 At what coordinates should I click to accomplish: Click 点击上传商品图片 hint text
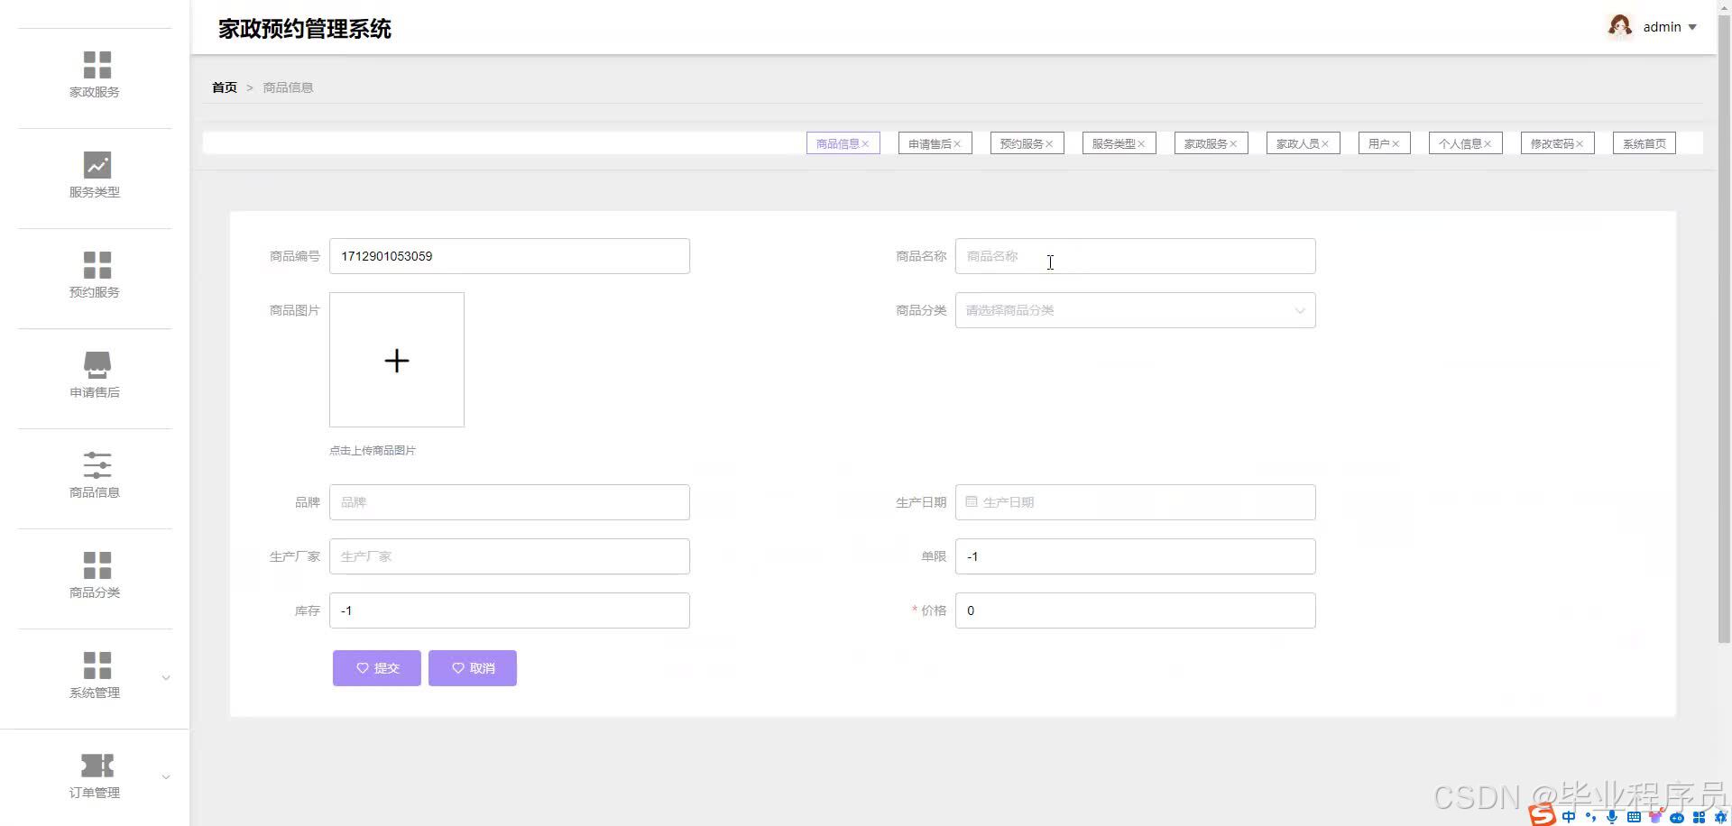tap(373, 451)
